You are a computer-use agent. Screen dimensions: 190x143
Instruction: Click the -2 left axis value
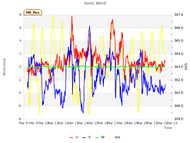(x=20, y=80)
